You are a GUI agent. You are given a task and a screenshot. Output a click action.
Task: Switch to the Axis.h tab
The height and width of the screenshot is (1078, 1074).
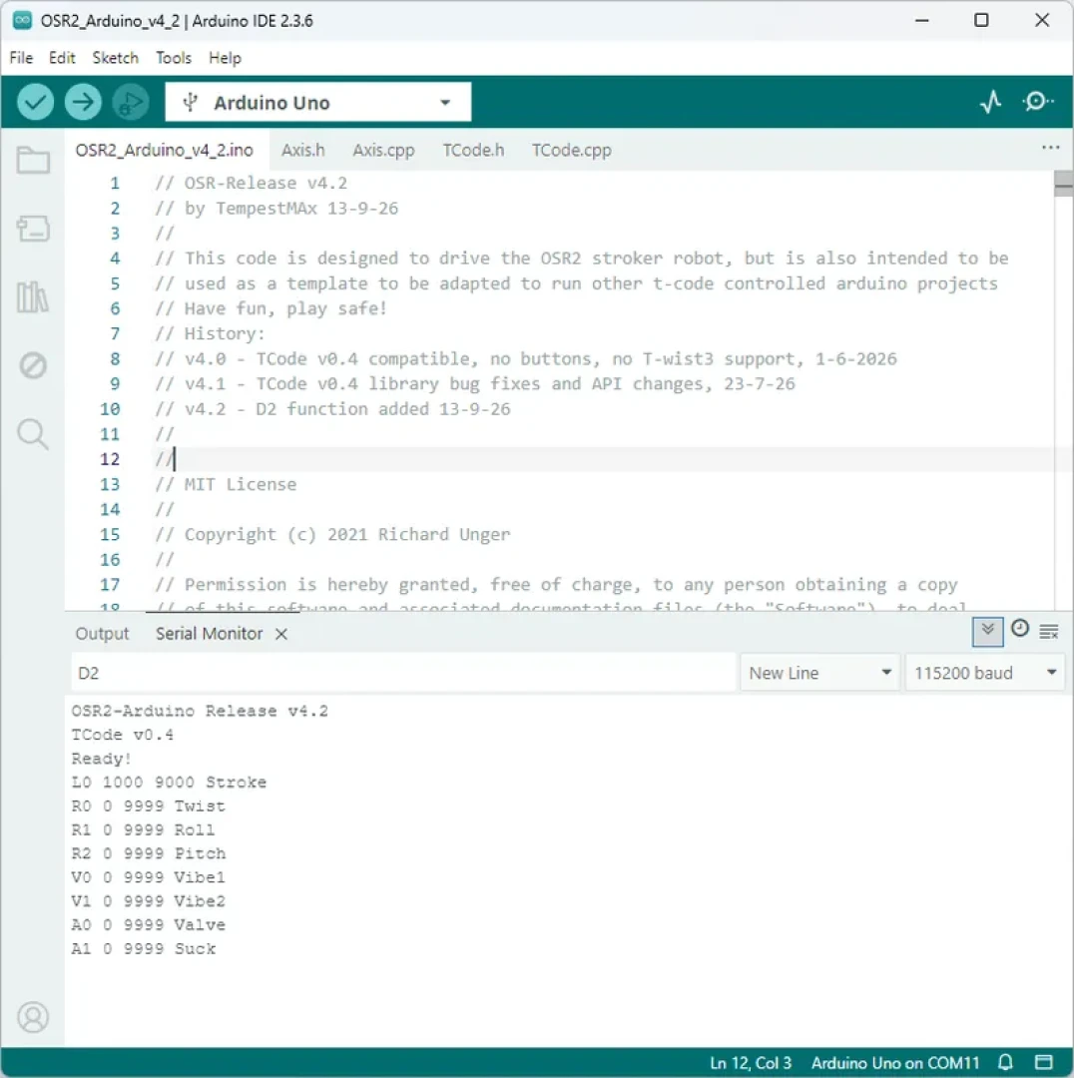click(x=302, y=150)
